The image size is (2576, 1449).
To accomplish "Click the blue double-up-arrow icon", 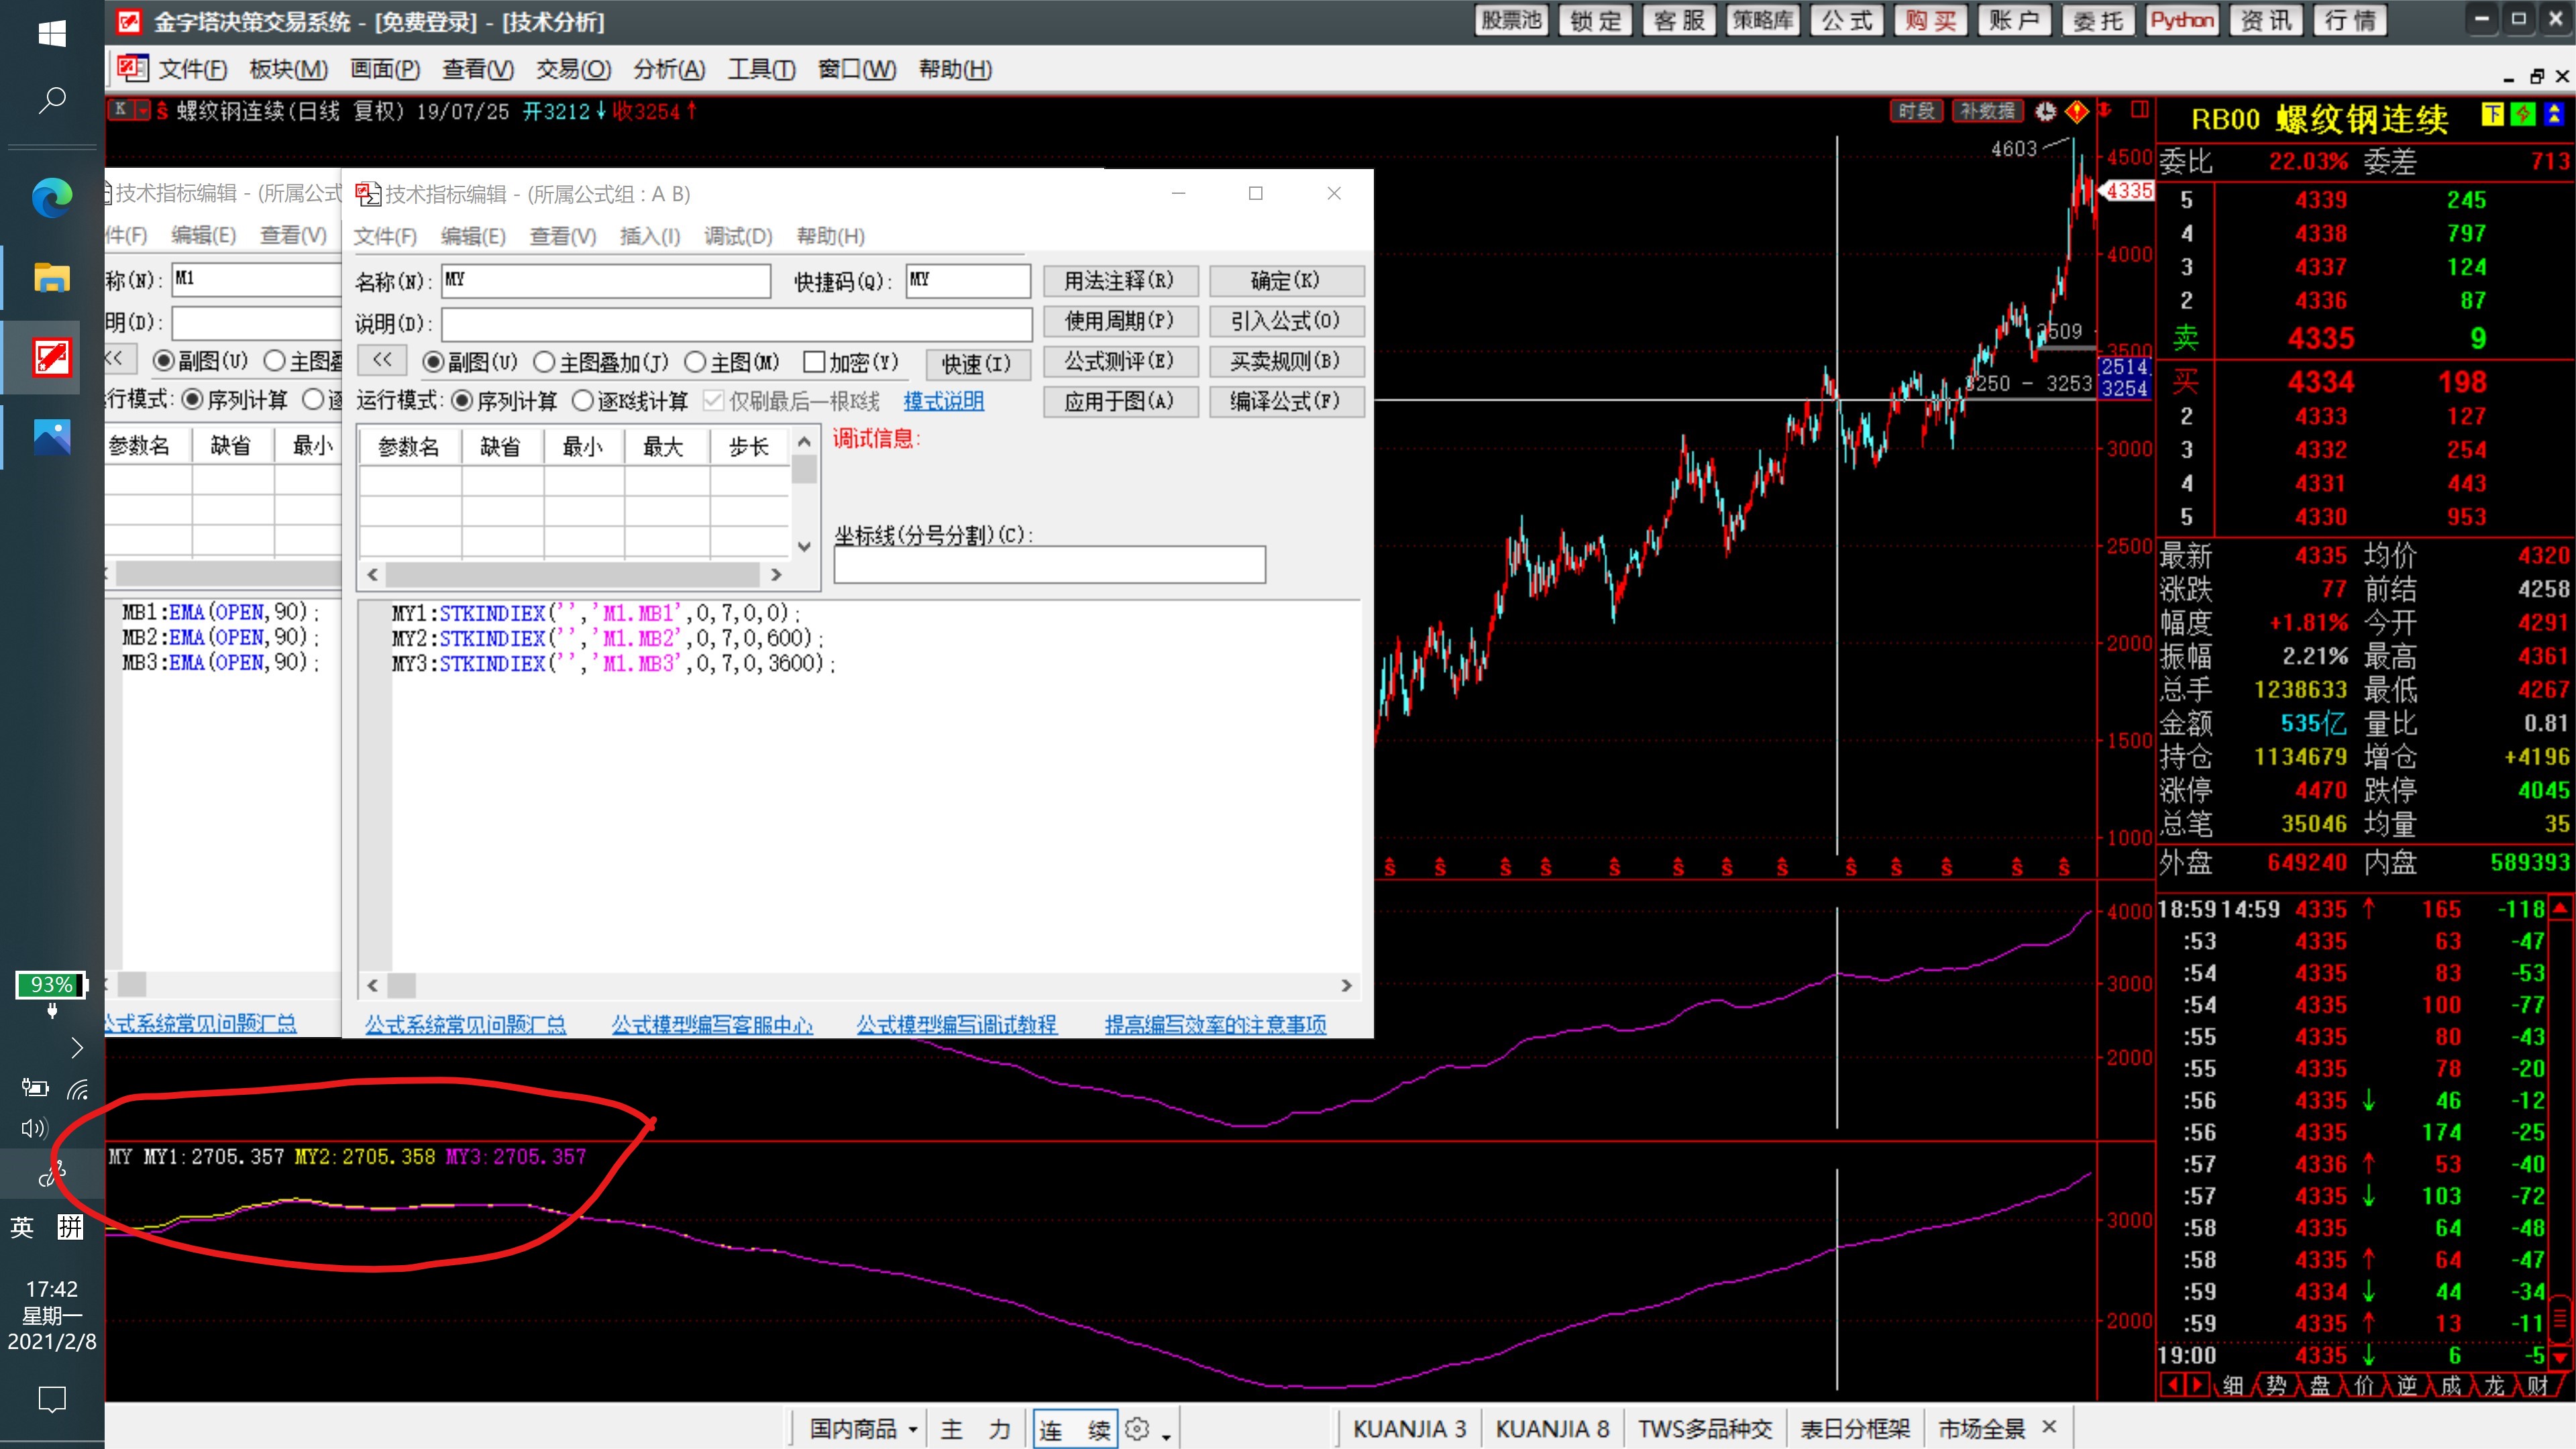I will [2553, 115].
